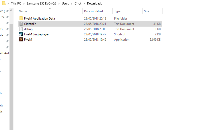
Task: Click the debug text document icon
Action: tap(21, 29)
